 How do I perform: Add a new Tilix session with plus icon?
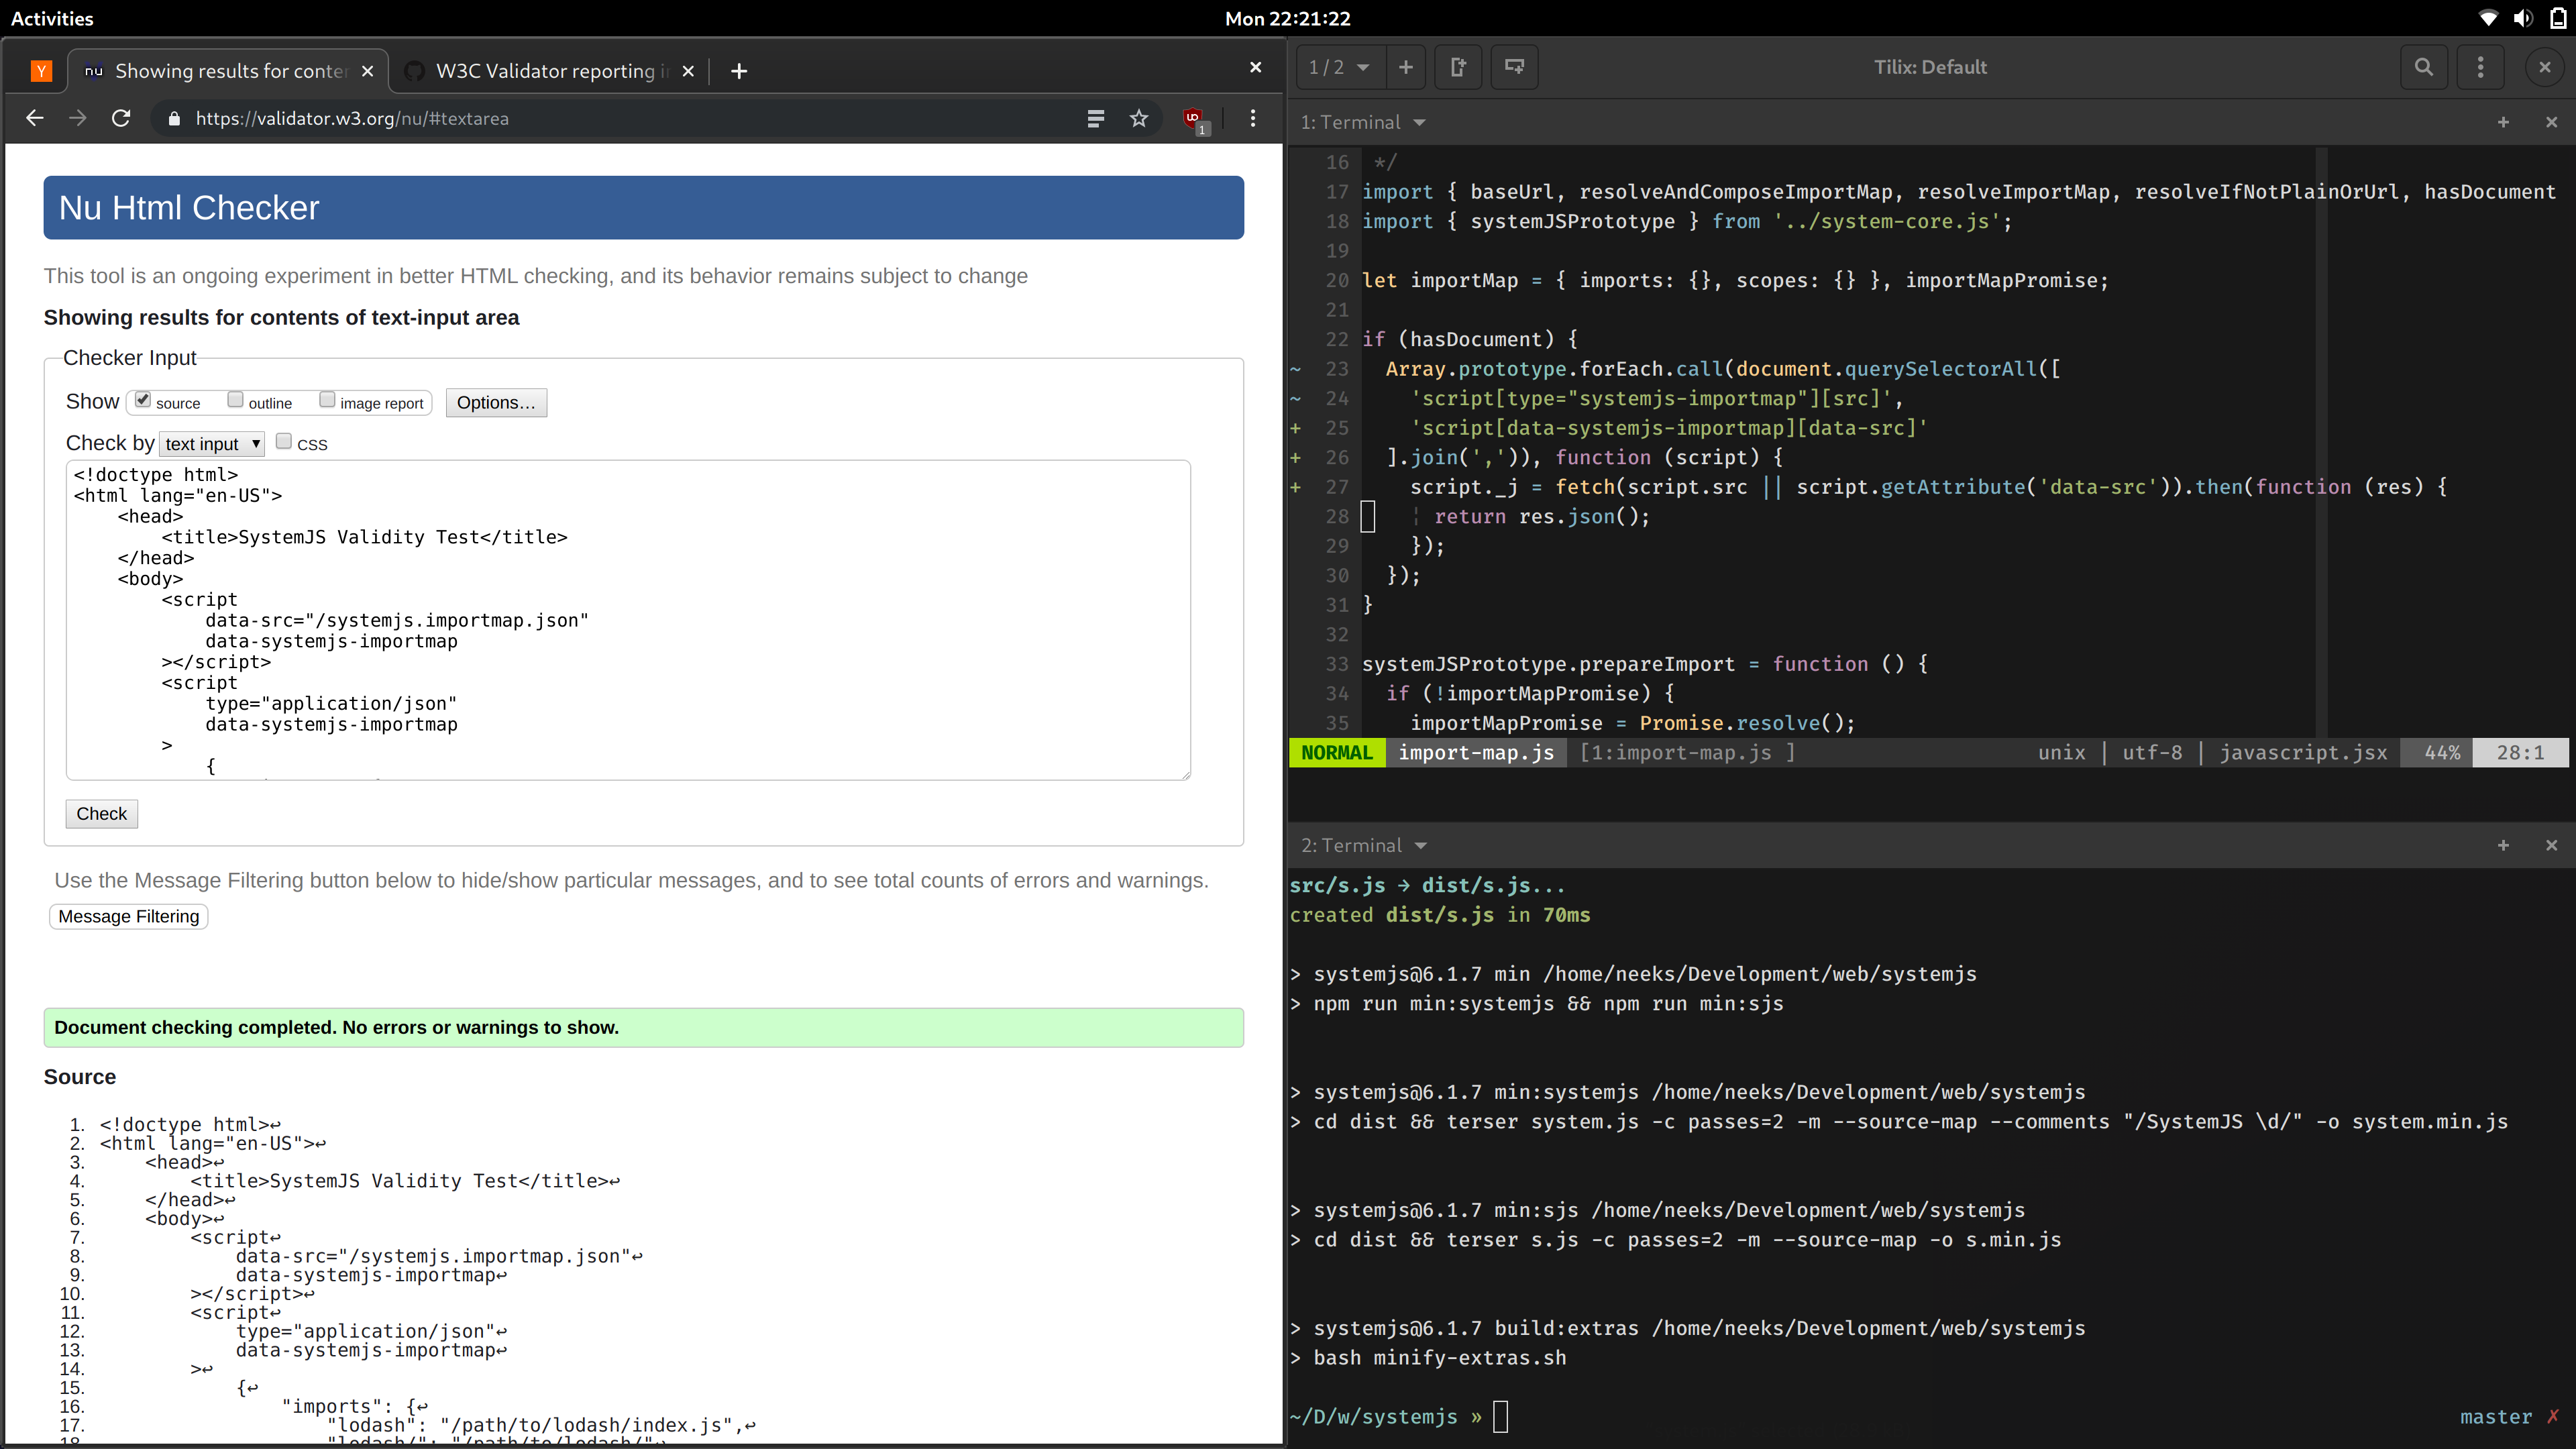(x=1406, y=67)
